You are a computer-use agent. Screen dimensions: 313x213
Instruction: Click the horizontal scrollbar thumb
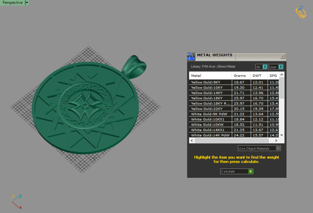coord(232,141)
